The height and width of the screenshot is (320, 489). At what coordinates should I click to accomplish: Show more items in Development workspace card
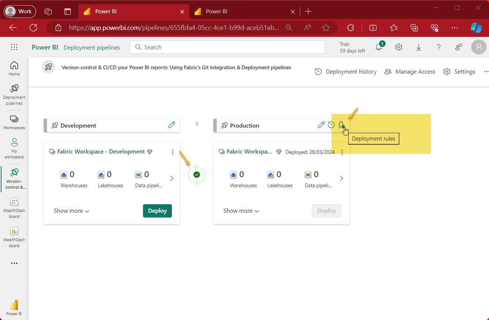tap(71, 210)
